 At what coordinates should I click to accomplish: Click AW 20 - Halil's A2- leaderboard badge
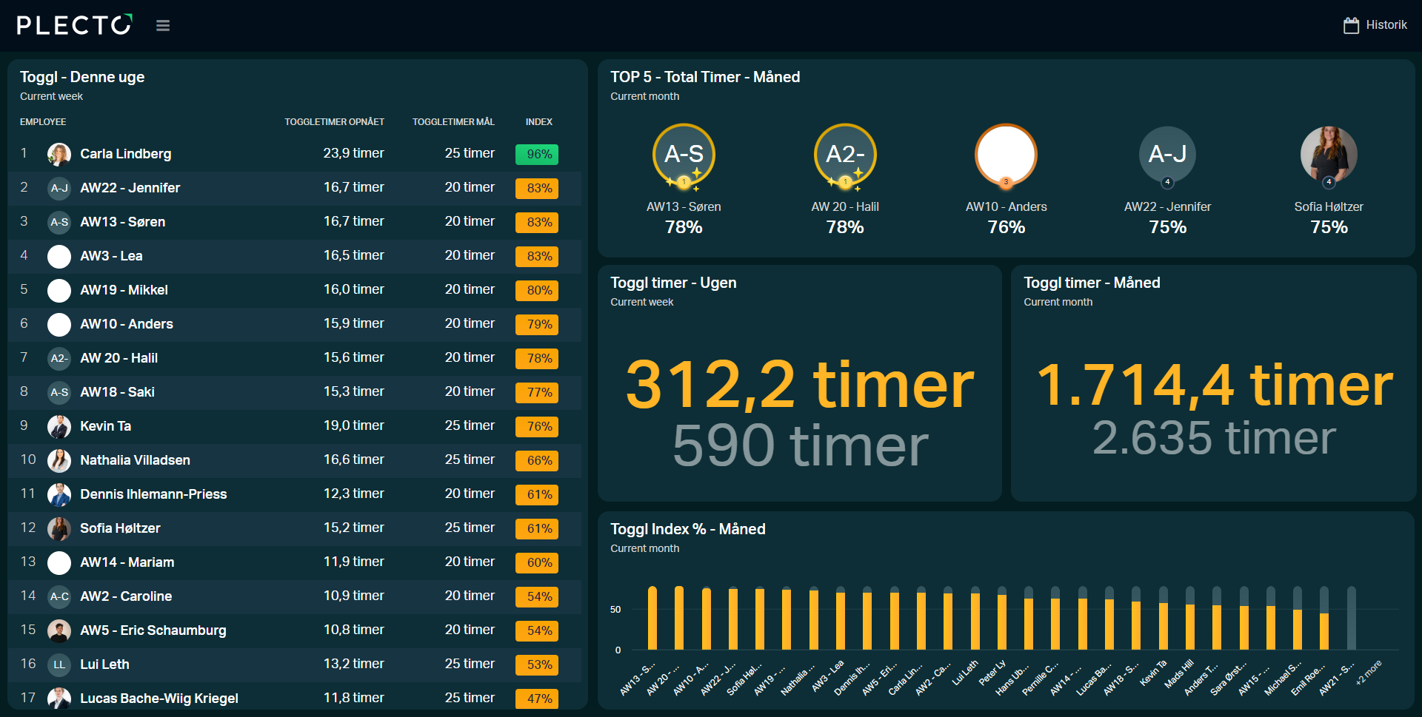pyautogui.click(x=844, y=154)
